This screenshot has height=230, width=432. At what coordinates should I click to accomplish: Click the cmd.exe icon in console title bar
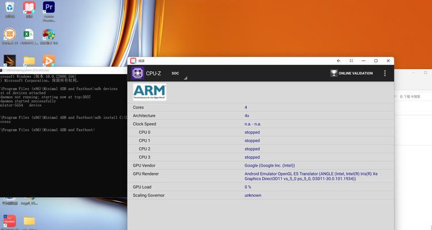click(1, 70)
